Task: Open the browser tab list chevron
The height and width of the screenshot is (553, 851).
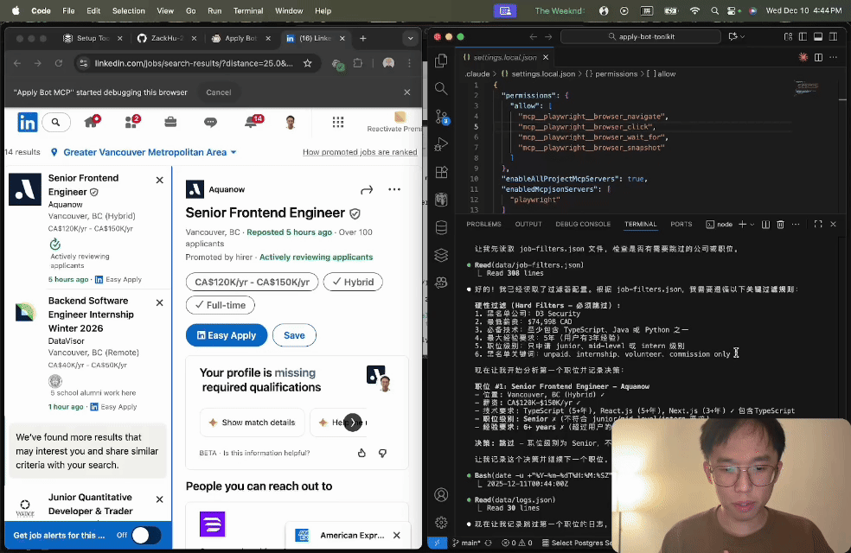Action: pyautogui.click(x=411, y=37)
